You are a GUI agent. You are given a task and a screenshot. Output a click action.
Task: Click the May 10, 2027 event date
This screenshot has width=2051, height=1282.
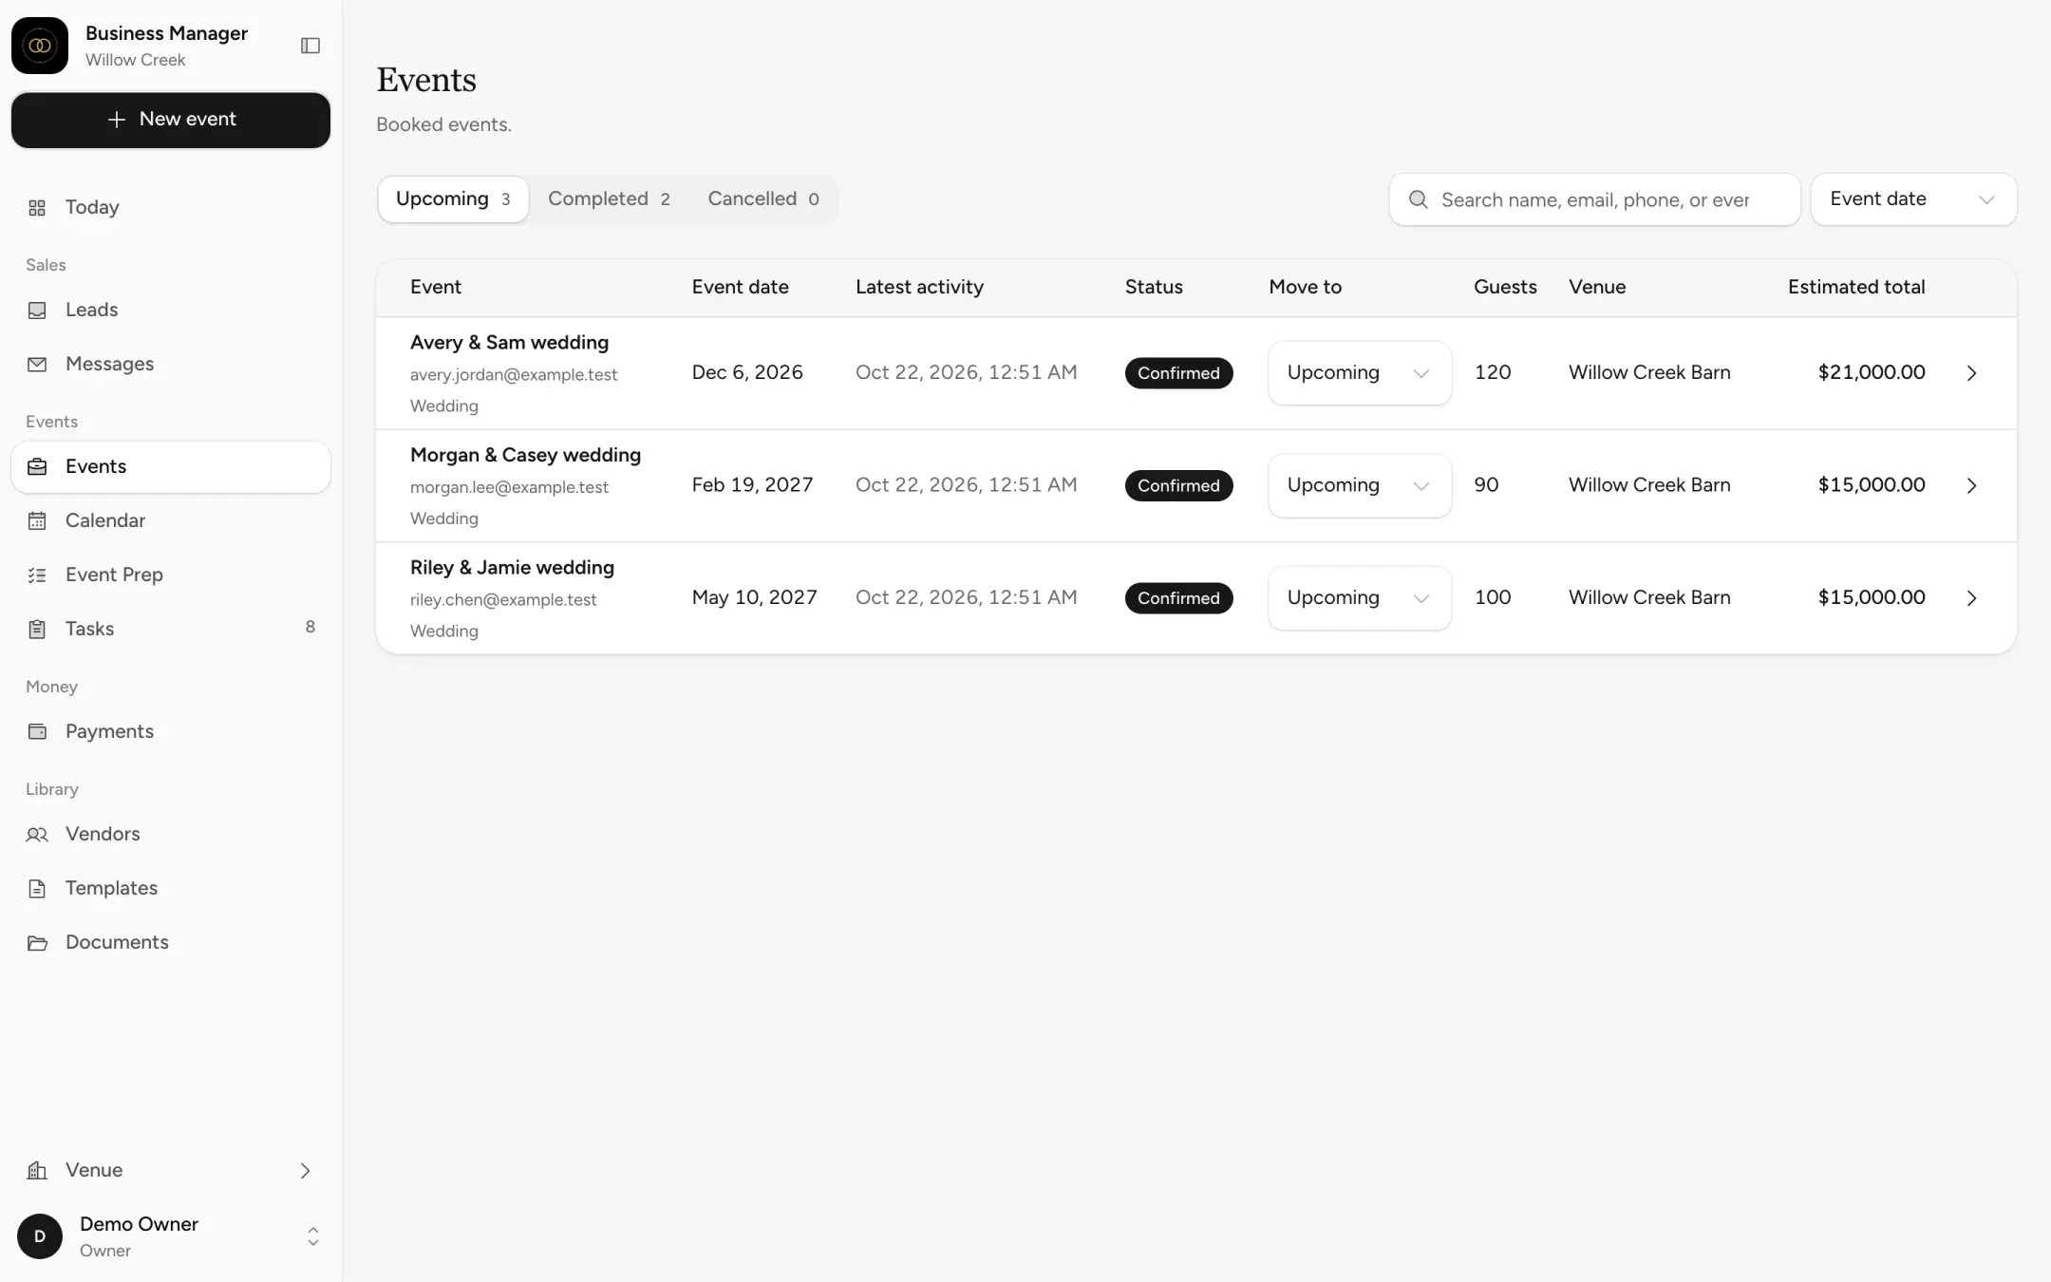pos(754,598)
